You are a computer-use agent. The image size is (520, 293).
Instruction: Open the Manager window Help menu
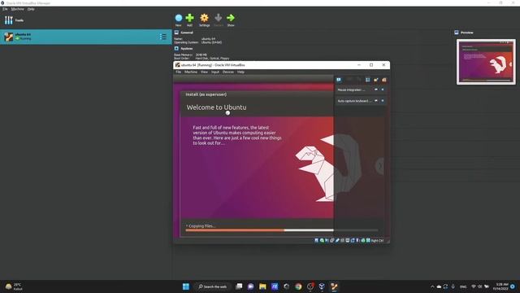31,9
